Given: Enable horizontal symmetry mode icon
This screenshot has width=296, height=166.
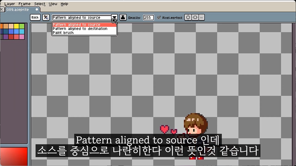Looking at the screenshot, I should [x=188, y=17].
